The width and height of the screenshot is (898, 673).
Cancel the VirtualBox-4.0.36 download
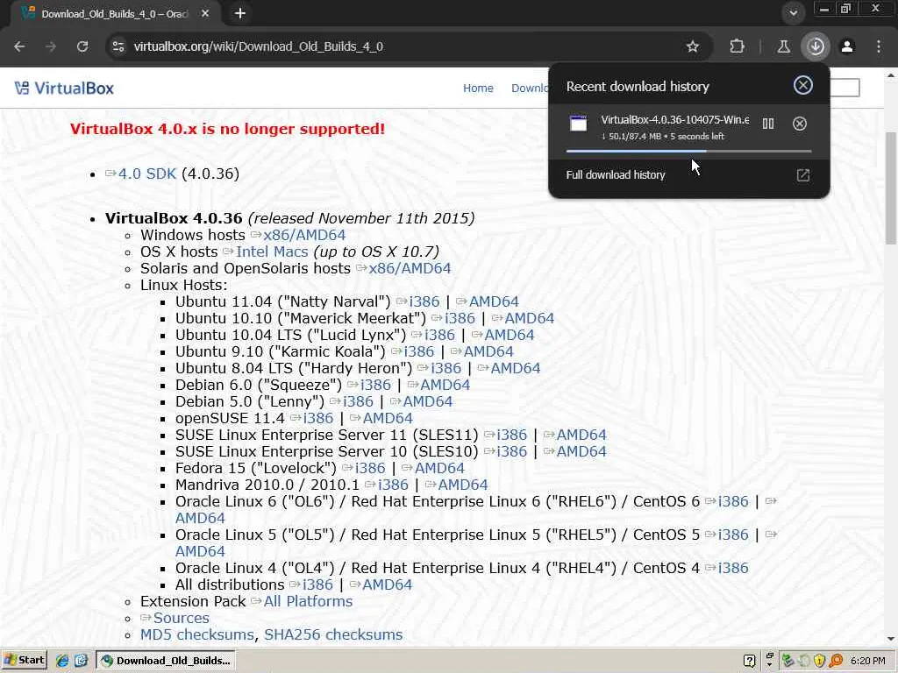coord(800,124)
